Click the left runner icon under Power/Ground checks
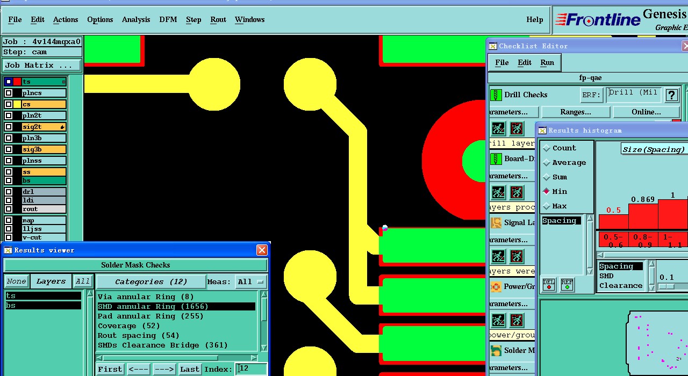Viewport: 688px width, 376px height. pyautogui.click(x=498, y=320)
